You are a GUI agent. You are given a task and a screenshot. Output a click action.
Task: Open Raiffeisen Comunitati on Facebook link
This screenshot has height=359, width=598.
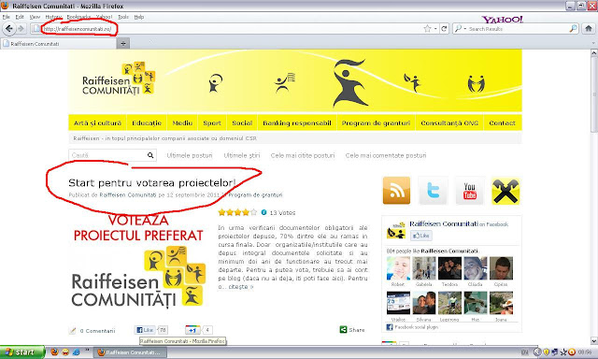(x=444, y=224)
